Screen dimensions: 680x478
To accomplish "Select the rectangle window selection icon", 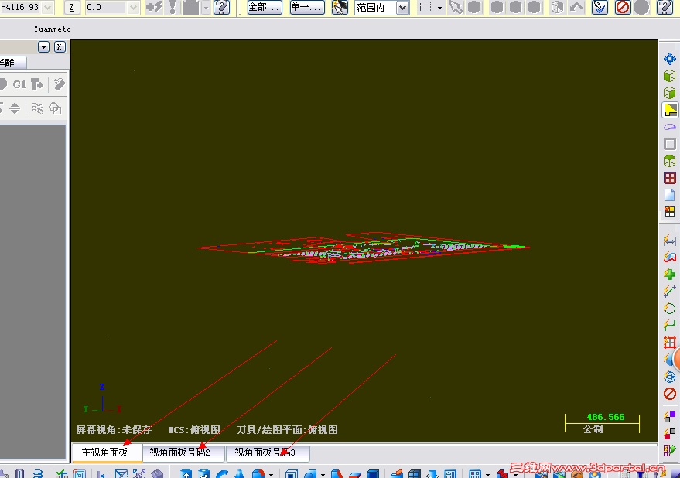I will click(x=425, y=8).
